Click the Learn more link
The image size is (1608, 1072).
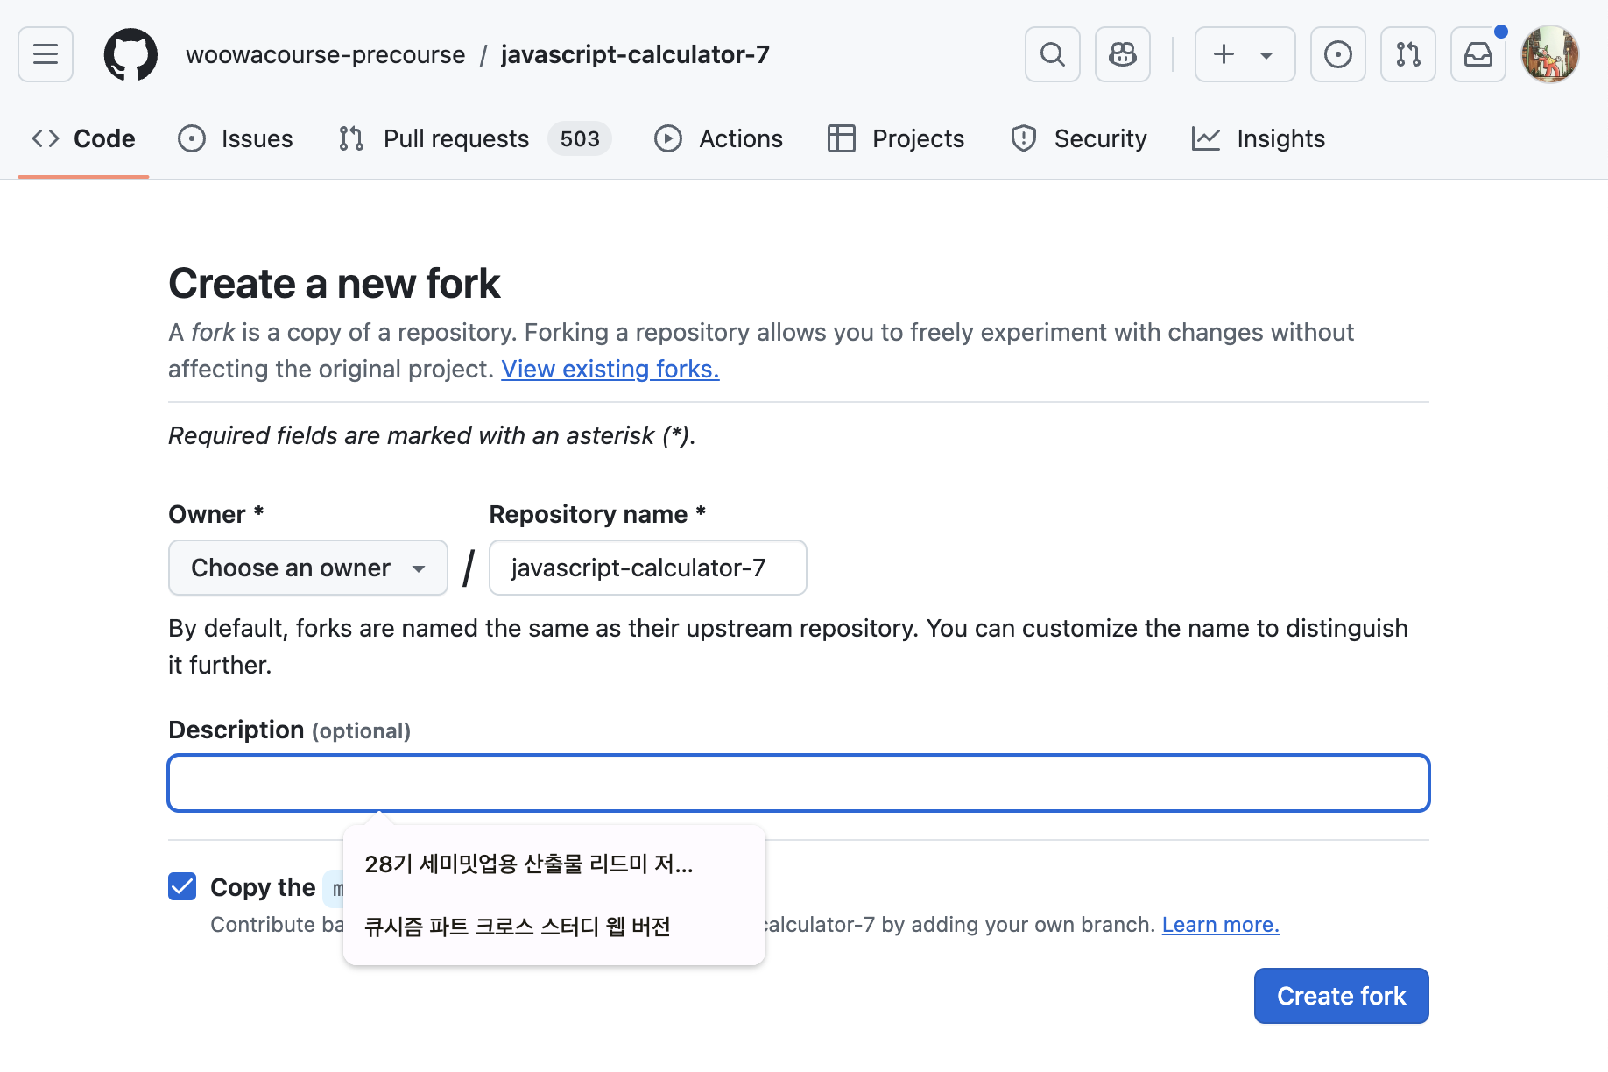(x=1220, y=924)
